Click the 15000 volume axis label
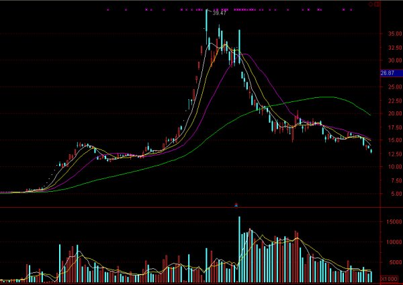The image size is (403, 285). [x=390, y=221]
